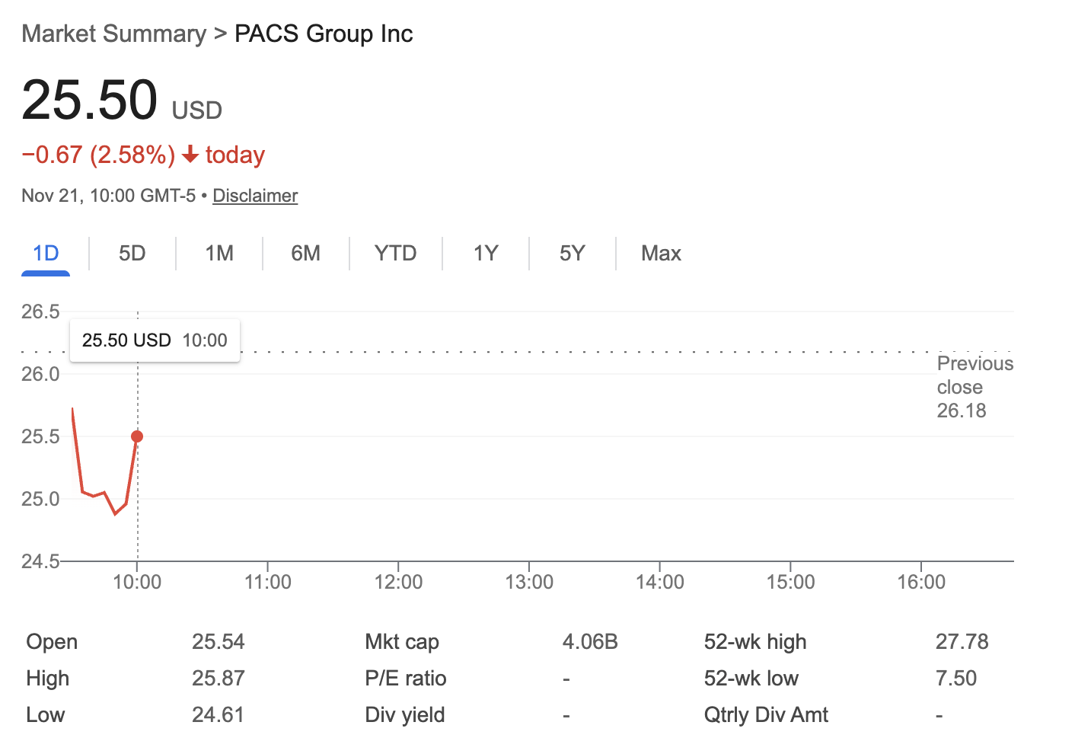Viewport: 1075px width, 754px height.
Task: Click the price tooltip showing 25.50 USD
Action: coord(154,340)
